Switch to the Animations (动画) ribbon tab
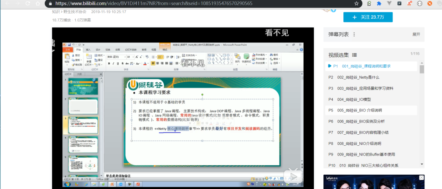 tap(117, 49)
